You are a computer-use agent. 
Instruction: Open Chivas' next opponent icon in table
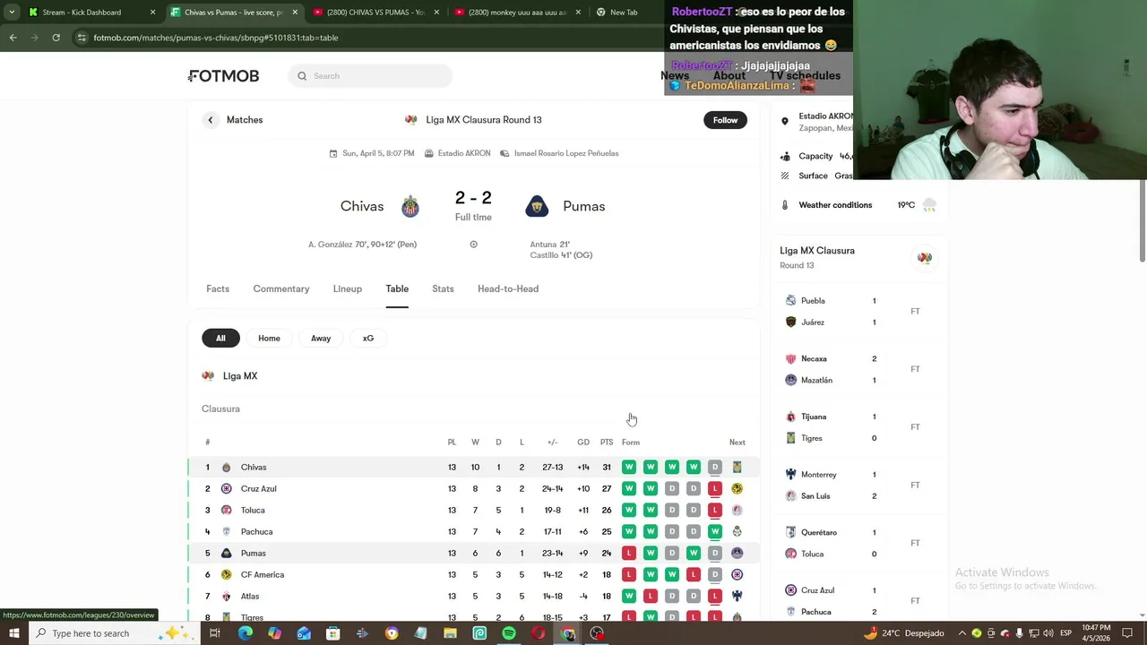737,467
